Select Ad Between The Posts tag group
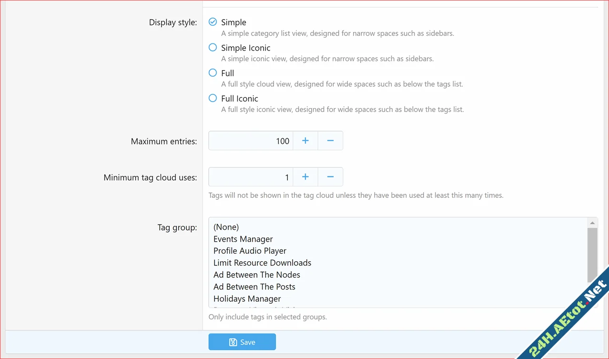 tap(254, 287)
